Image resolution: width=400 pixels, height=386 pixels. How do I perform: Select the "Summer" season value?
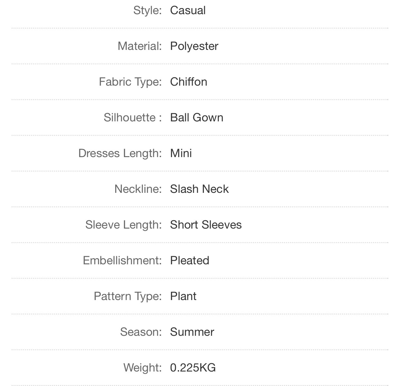[192, 332]
